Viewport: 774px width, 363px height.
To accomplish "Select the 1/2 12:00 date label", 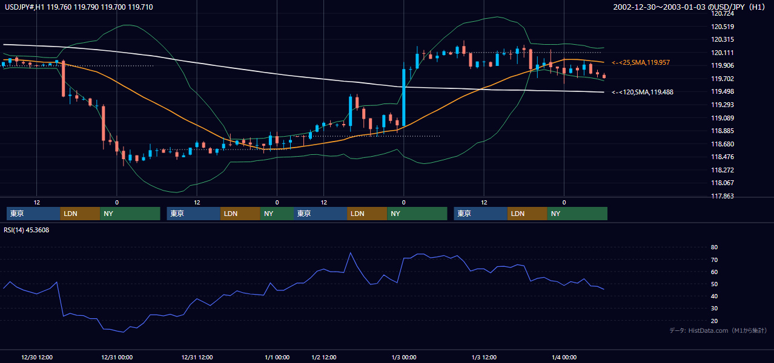I will pos(324,358).
